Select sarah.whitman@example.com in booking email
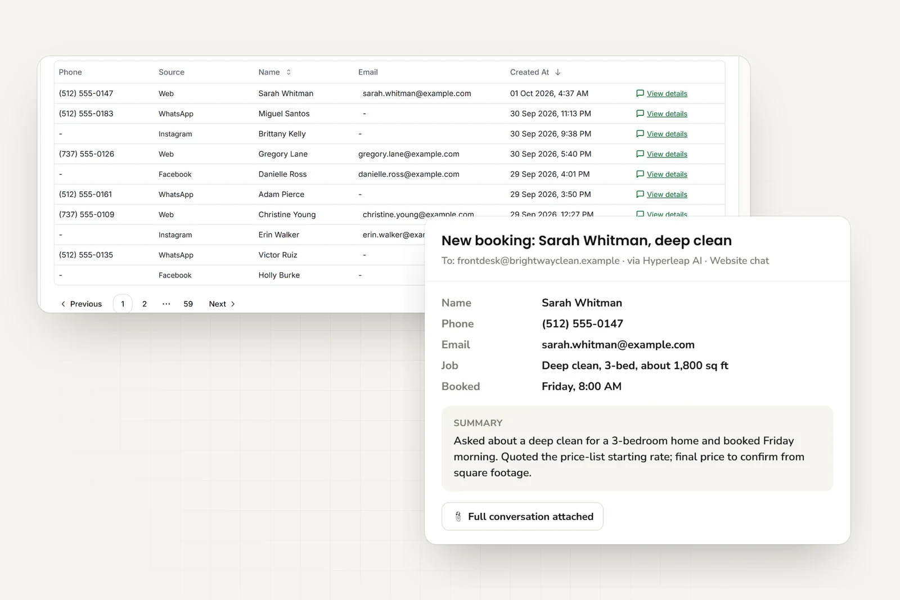 click(618, 345)
